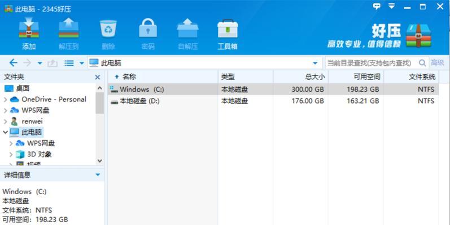Select 桌面 in the folder tree
Viewport: 450px width, 225px height.
[x=23, y=88]
